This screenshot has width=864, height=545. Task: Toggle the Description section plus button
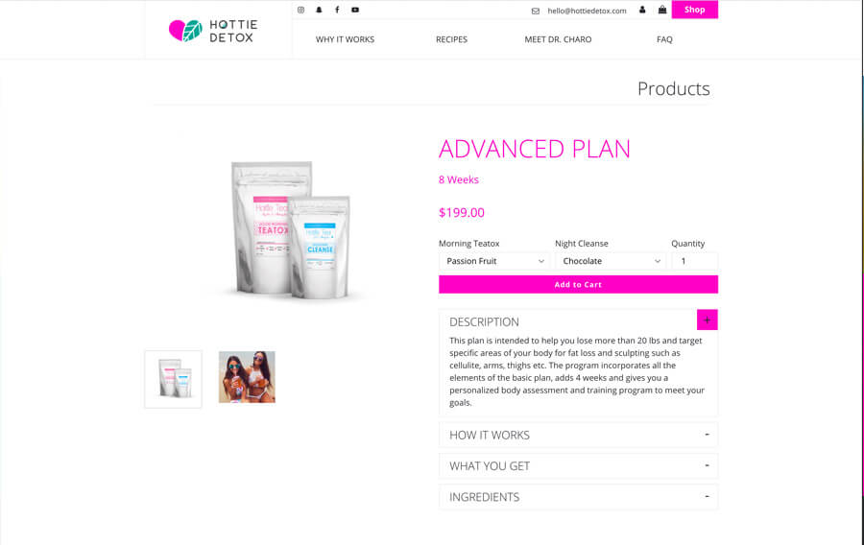tap(707, 320)
